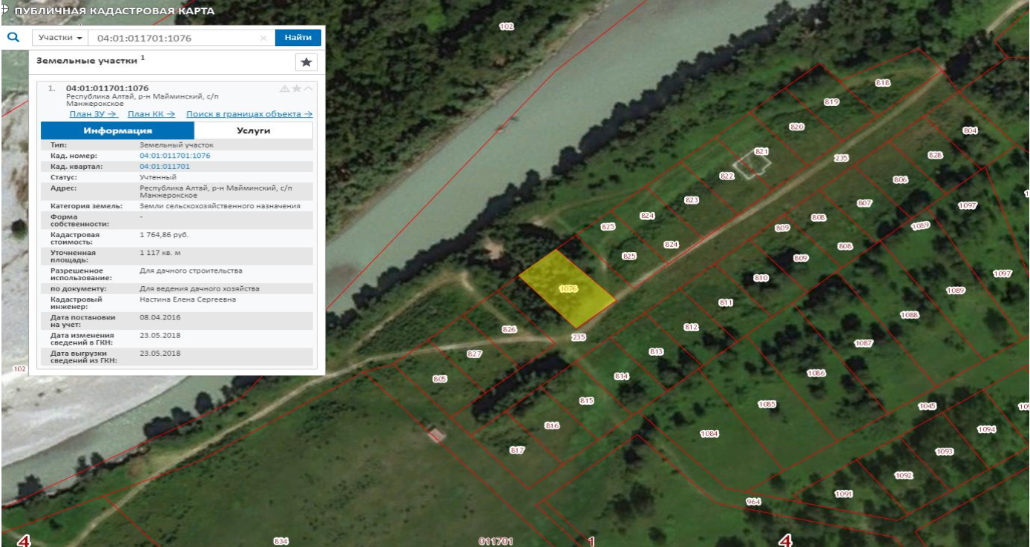1030x547 pixels.
Task: Click cadastral number link 04:01:011701:1076
Action: coord(174,156)
